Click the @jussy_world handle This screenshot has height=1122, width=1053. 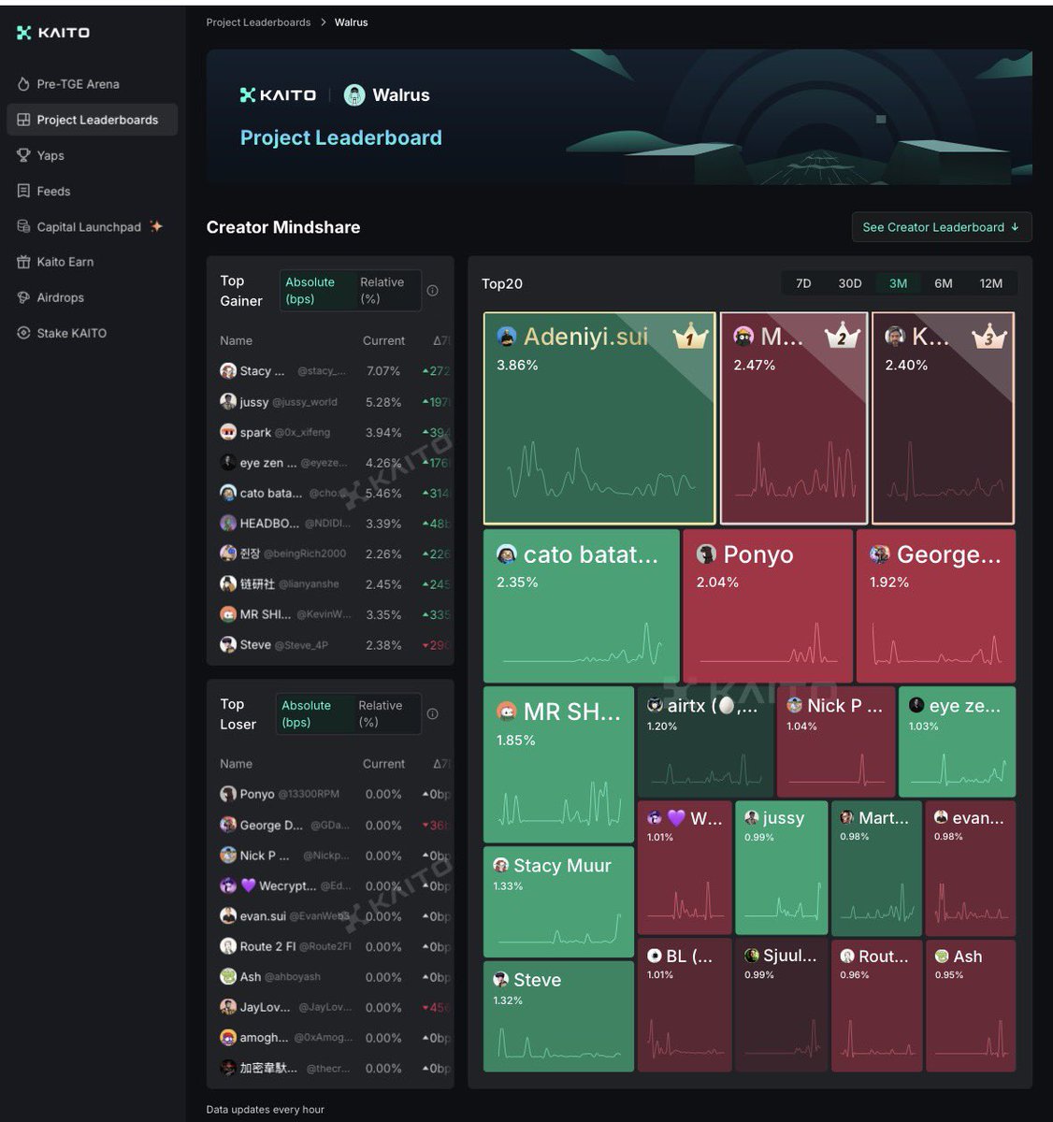305,402
